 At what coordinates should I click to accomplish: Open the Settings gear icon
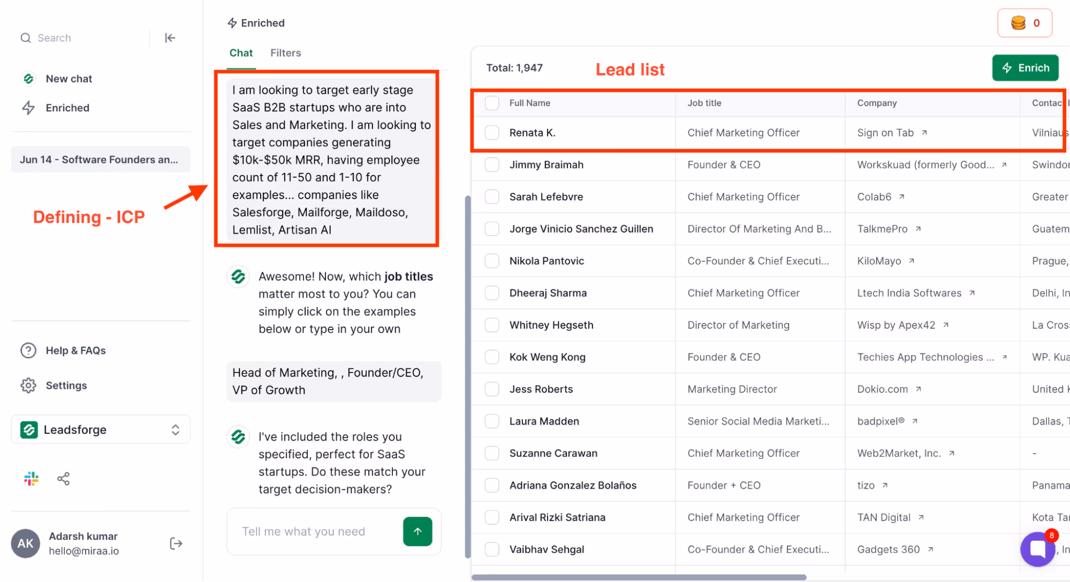(28, 386)
